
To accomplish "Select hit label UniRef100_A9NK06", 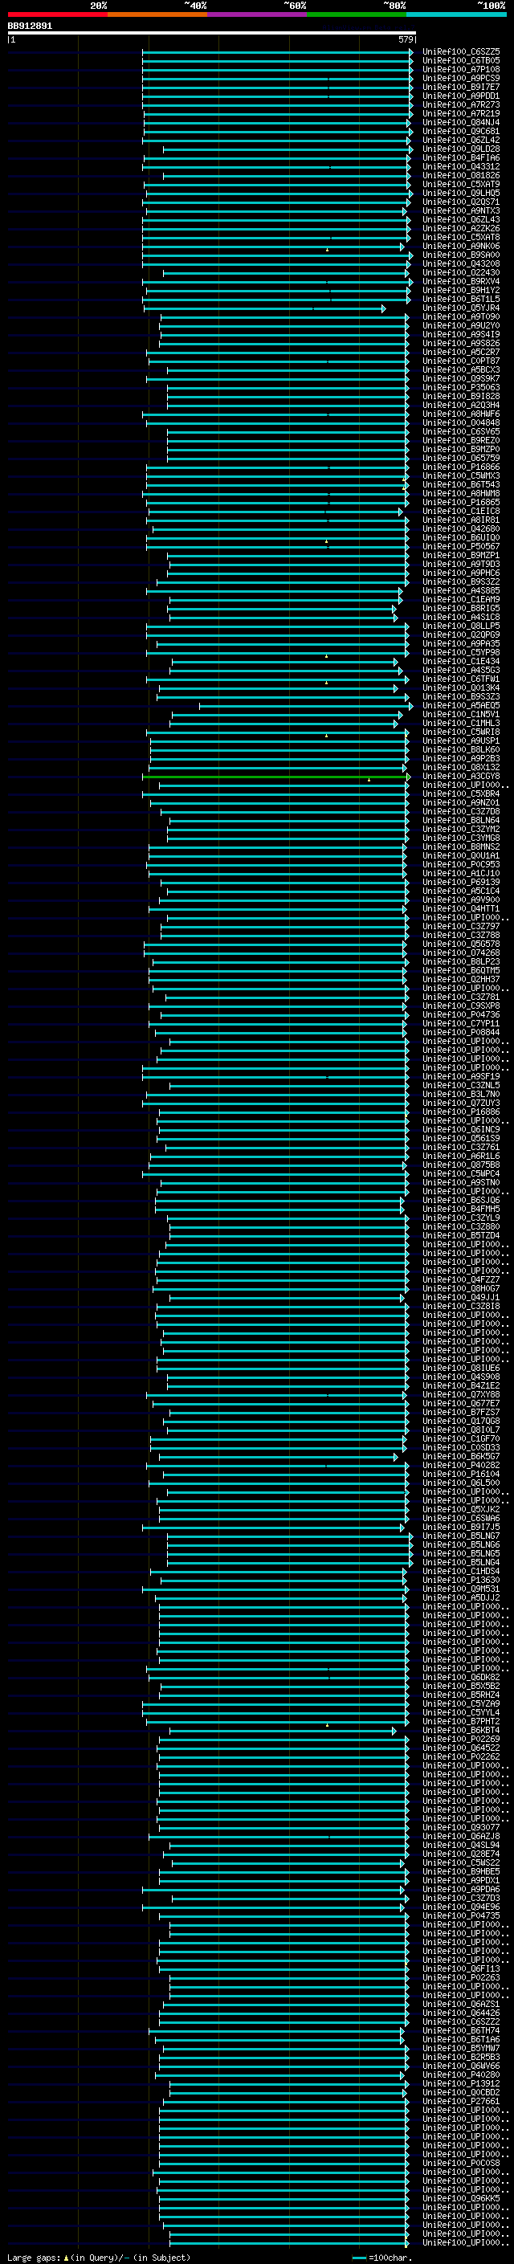I will tap(461, 246).
